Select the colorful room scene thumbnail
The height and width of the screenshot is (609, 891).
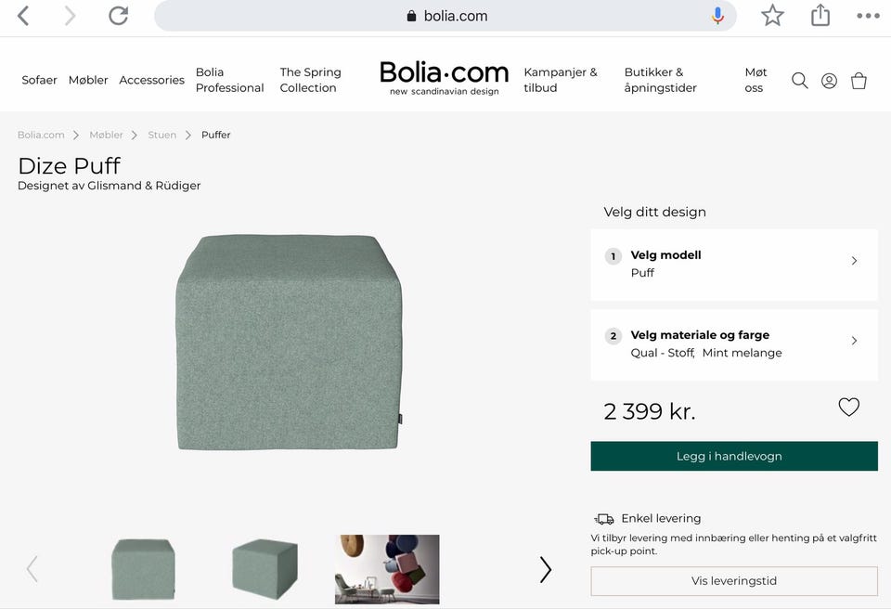(x=387, y=569)
